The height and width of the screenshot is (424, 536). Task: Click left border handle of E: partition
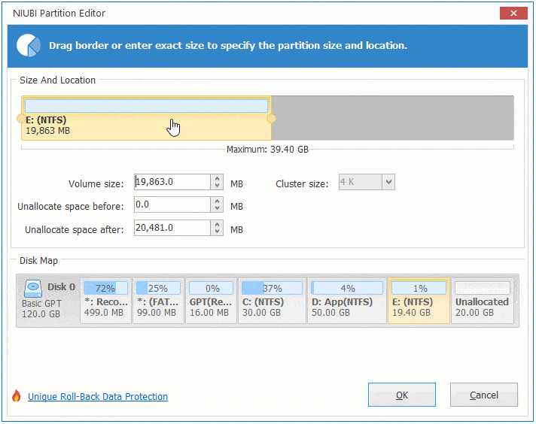21,119
